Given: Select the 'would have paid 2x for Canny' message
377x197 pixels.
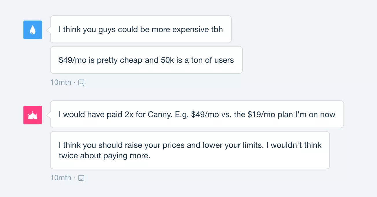Looking at the screenshot, I should pos(197,115).
